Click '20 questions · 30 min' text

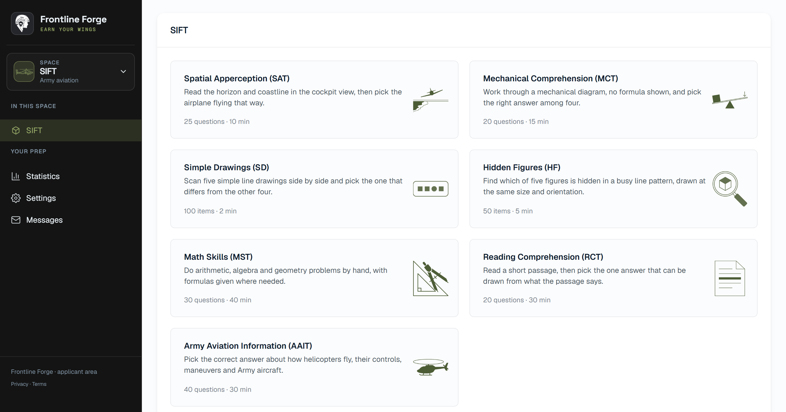[x=517, y=300]
